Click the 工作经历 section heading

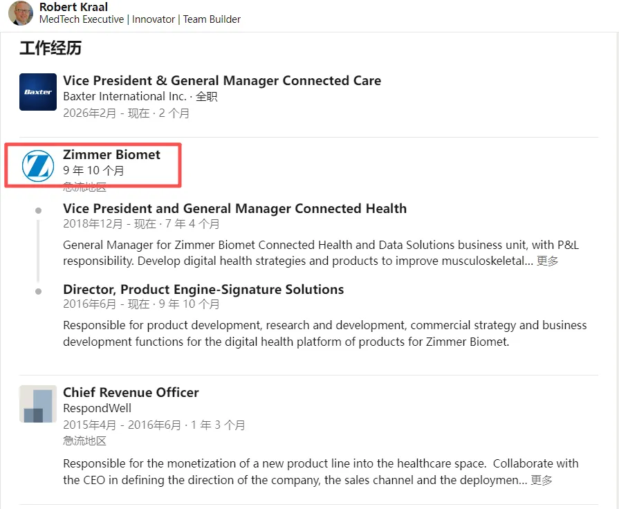[x=50, y=48]
